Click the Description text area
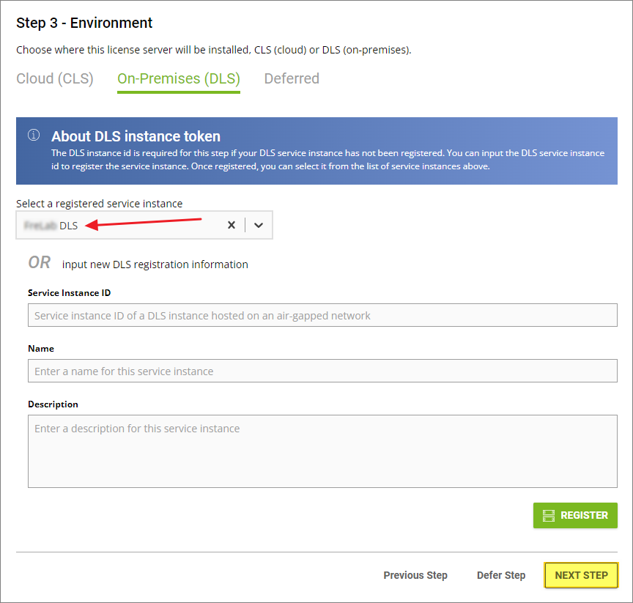 click(x=322, y=451)
